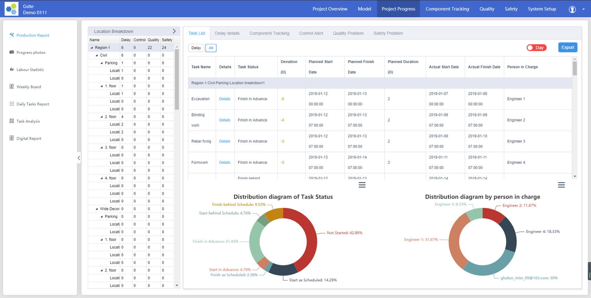Image resolution: width=591 pixels, height=298 pixels.
Task: Click the Production Report wrench icon
Action: [x=12, y=35]
